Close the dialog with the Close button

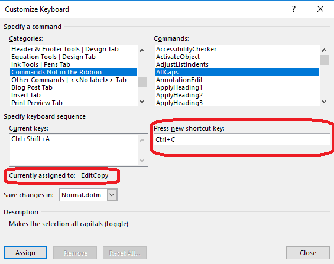click(x=308, y=253)
